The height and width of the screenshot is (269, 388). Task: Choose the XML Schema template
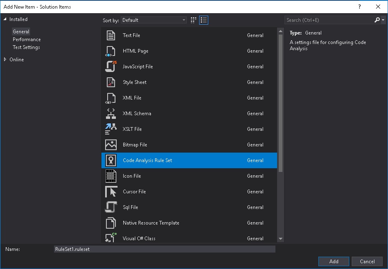[x=136, y=114]
